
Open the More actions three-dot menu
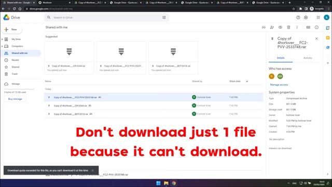[x=297, y=28]
